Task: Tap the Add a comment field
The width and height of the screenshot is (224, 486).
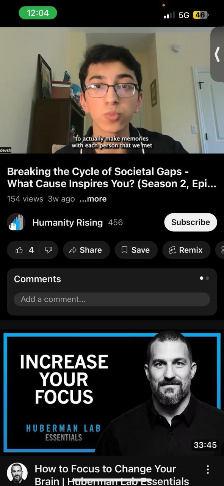Action: point(112,299)
